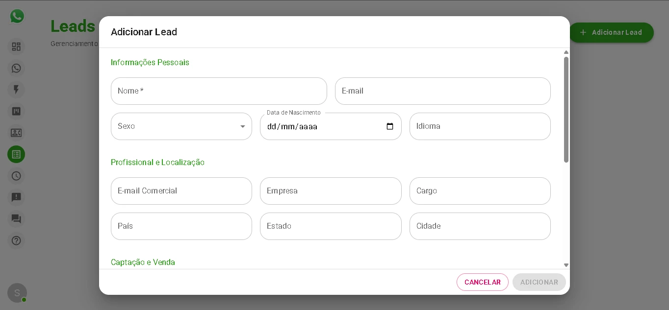The image size is (669, 310).
Task: Open the dashboard icon in sidebar
Action: pyautogui.click(x=16, y=47)
